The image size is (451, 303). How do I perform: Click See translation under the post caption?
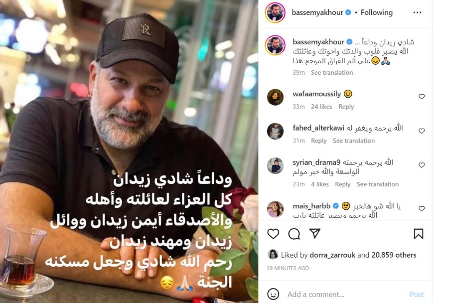pos(331,73)
